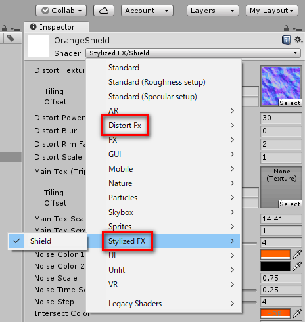Open the left panel options menu
The height and width of the screenshot is (322, 305).
click(15, 29)
